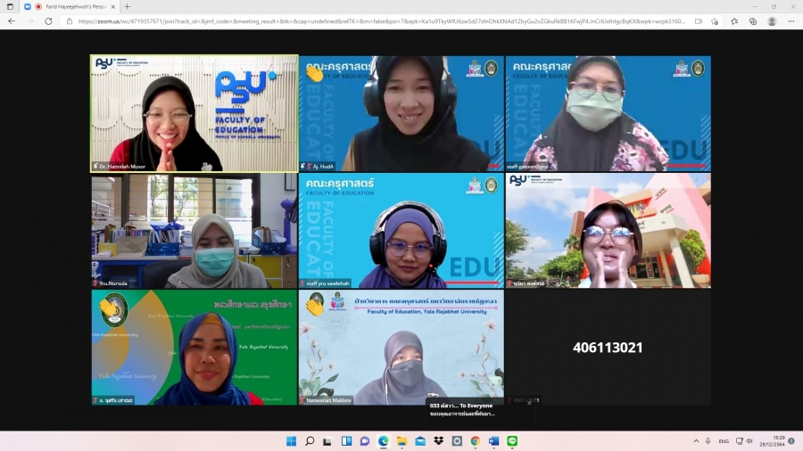
Task: Open the Edge settings three-dot menu
Action: click(x=791, y=21)
